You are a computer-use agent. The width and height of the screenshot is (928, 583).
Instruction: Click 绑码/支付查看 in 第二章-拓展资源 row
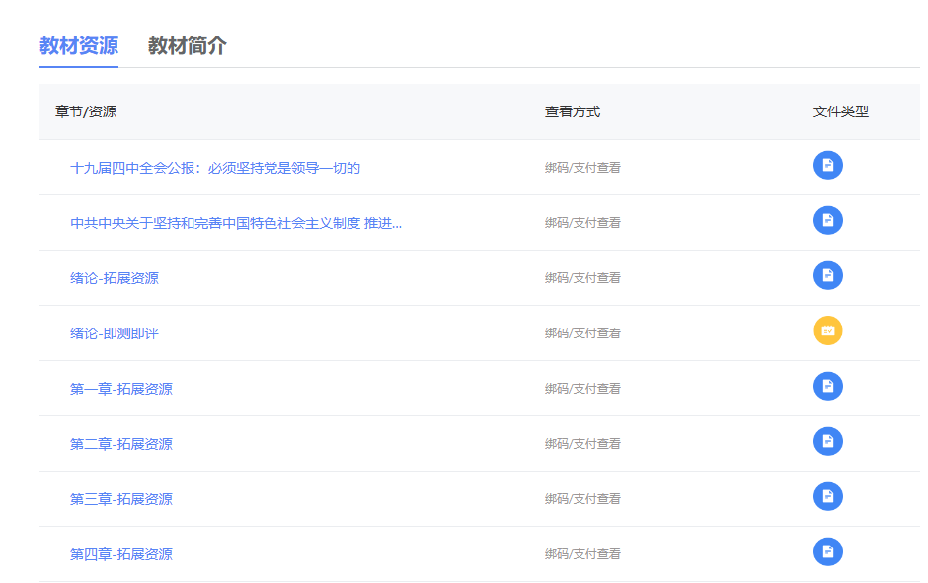click(x=582, y=444)
